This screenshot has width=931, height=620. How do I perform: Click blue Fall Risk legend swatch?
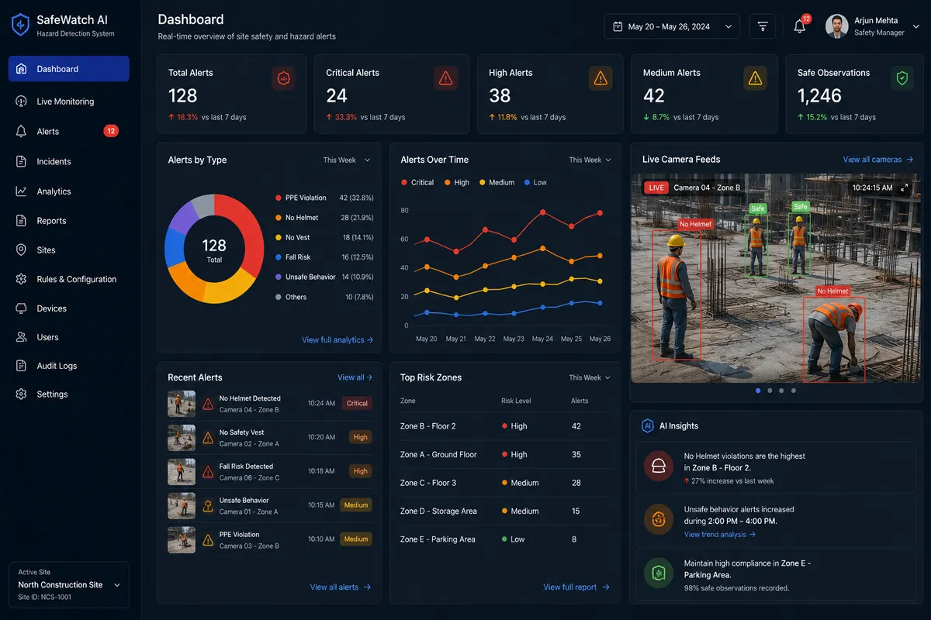[x=279, y=257]
